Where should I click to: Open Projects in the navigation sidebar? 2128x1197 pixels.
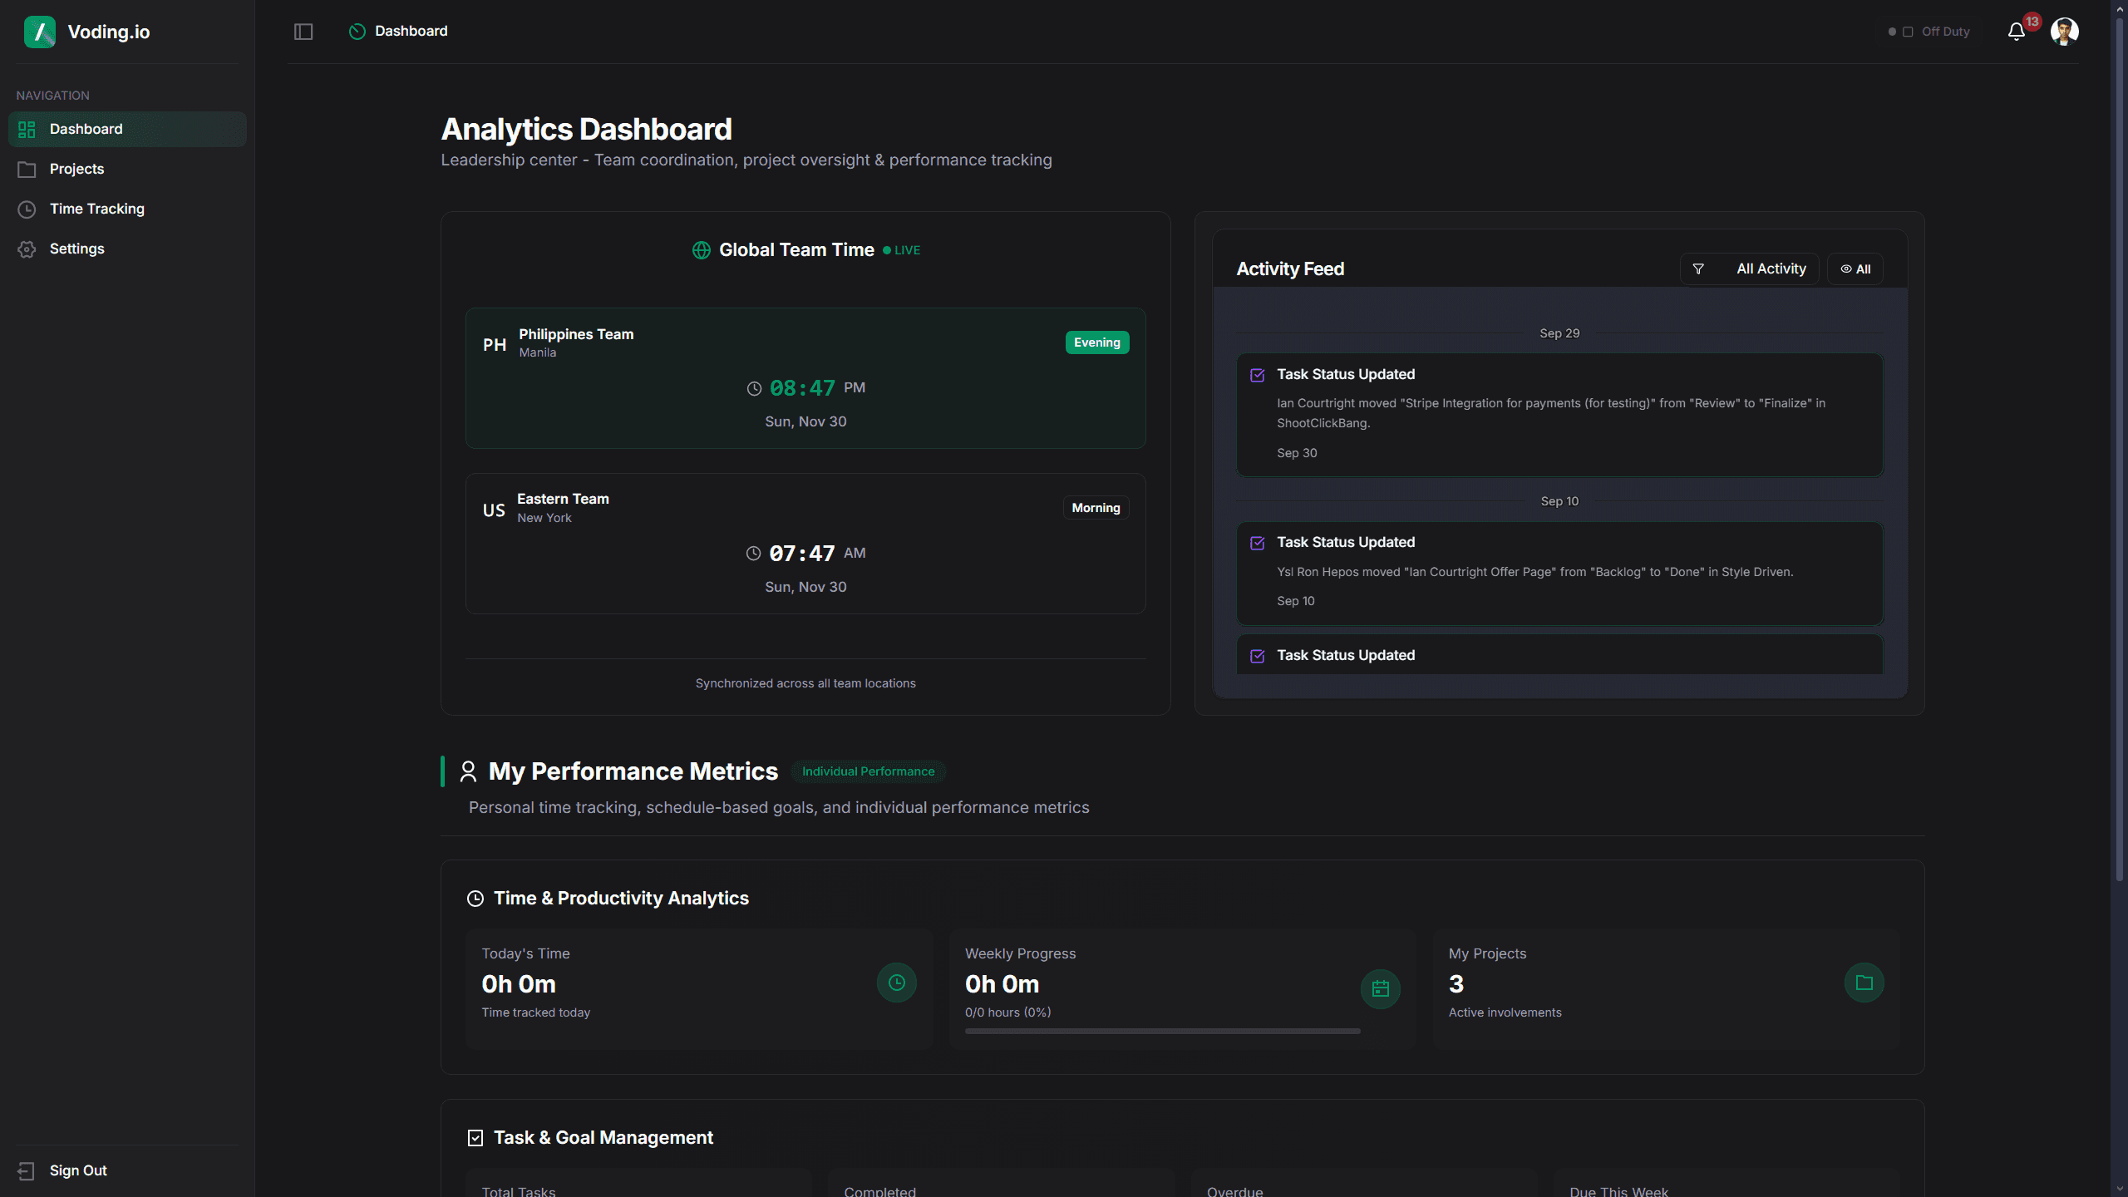tap(127, 169)
